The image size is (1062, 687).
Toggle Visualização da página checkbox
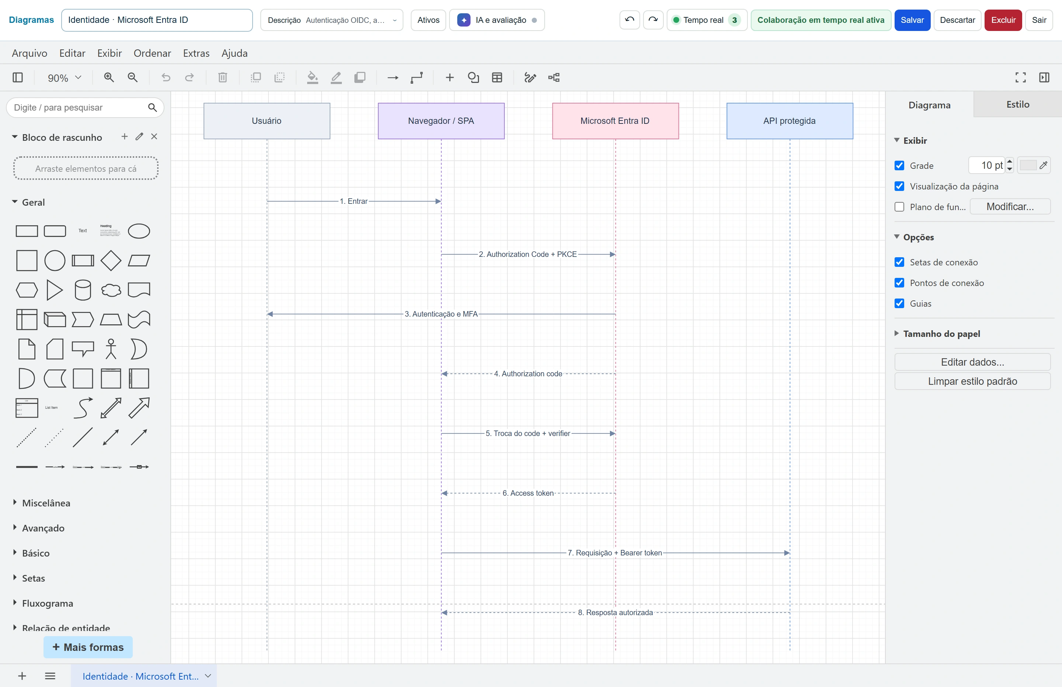[x=900, y=186]
